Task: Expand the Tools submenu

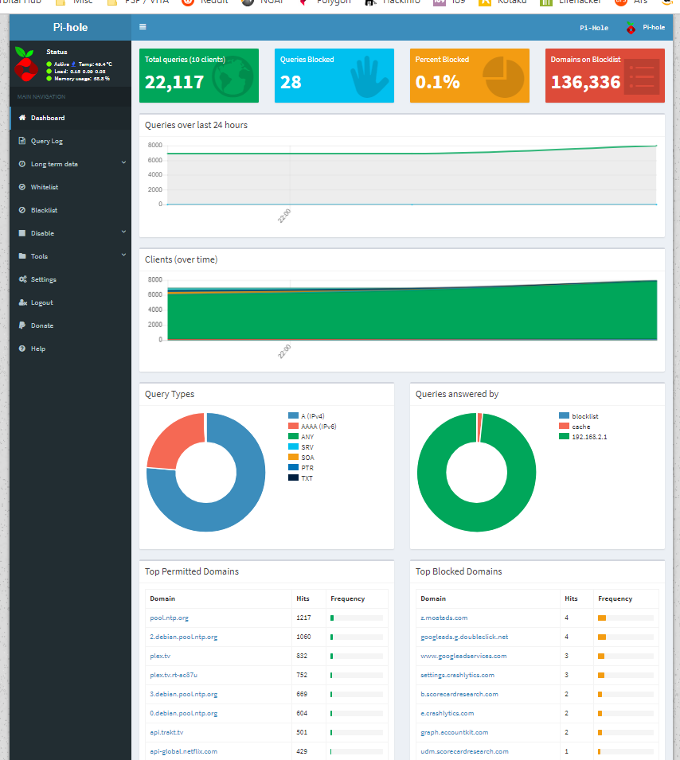Action: coord(123,255)
